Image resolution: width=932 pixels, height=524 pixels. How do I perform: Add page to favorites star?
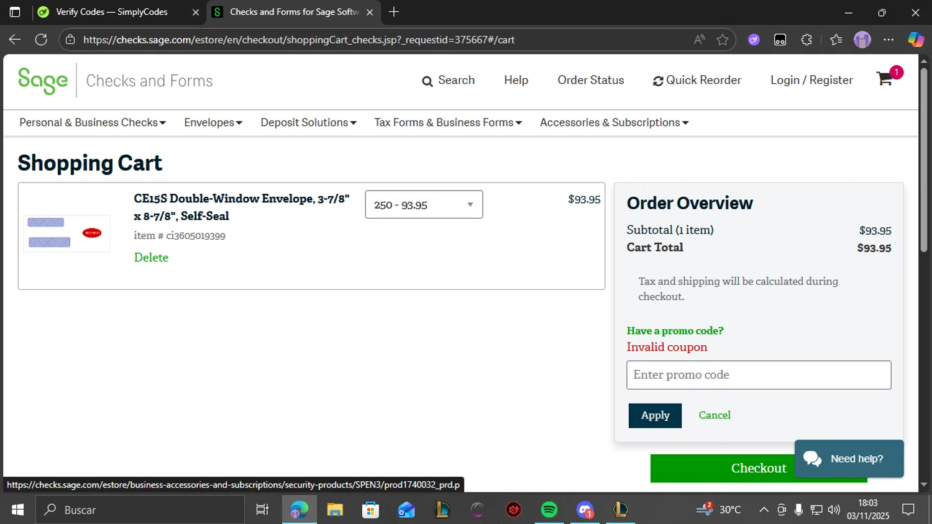pyautogui.click(x=722, y=40)
